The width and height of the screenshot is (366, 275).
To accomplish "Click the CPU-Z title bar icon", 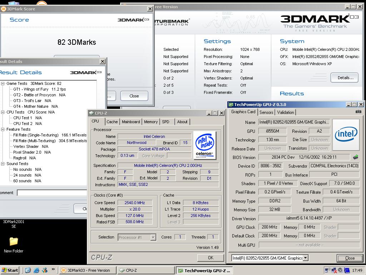I will tap(91, 113).
